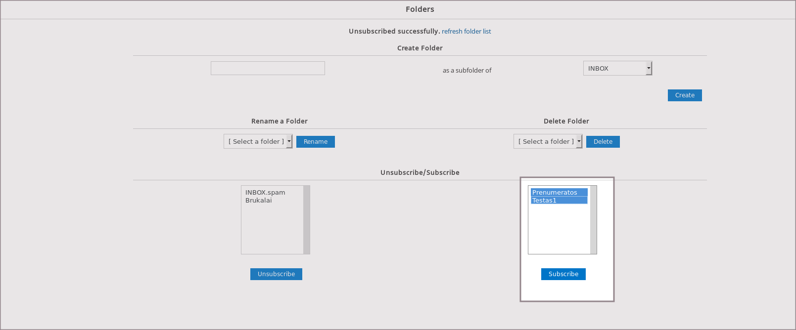796x330 pixels.
Task: Click the arrow beside the Delete folder selector
Action: [x=579, y=141]
